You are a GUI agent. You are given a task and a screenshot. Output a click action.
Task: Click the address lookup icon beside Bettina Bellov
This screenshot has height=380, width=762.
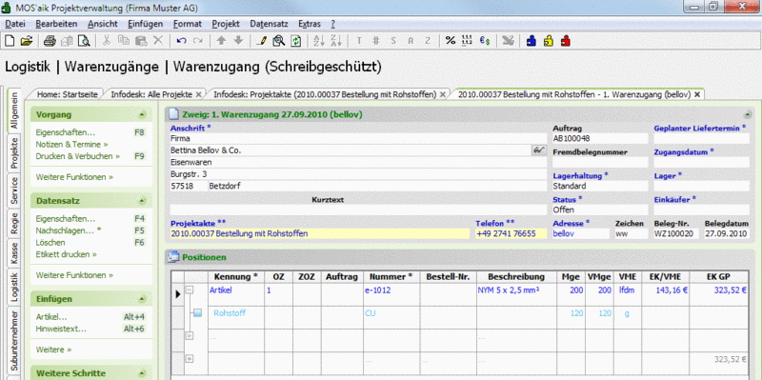(538, 150)
